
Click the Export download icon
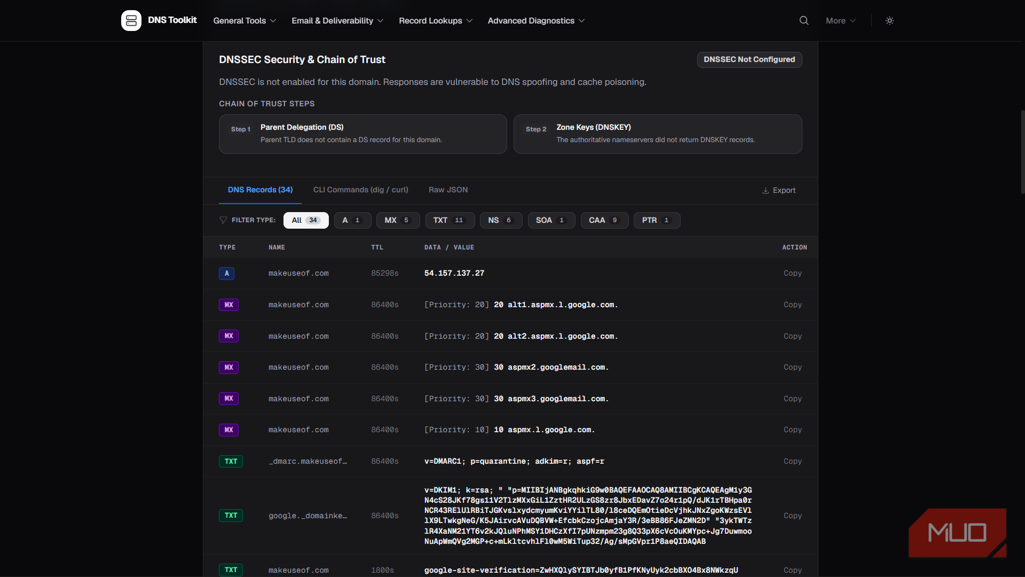point(766,191)
